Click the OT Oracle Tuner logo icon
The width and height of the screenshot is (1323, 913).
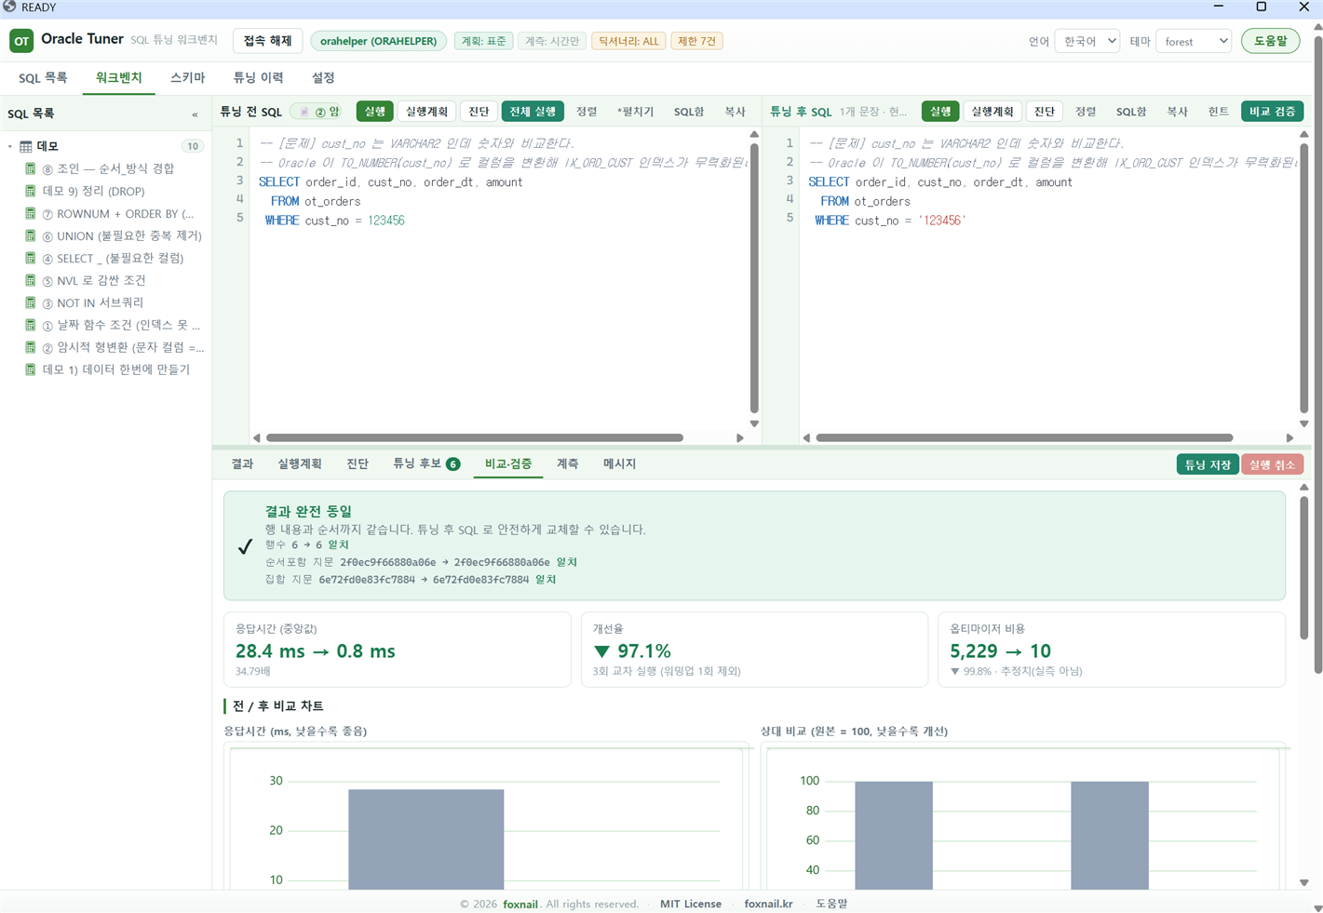click(x=21, y=41)
